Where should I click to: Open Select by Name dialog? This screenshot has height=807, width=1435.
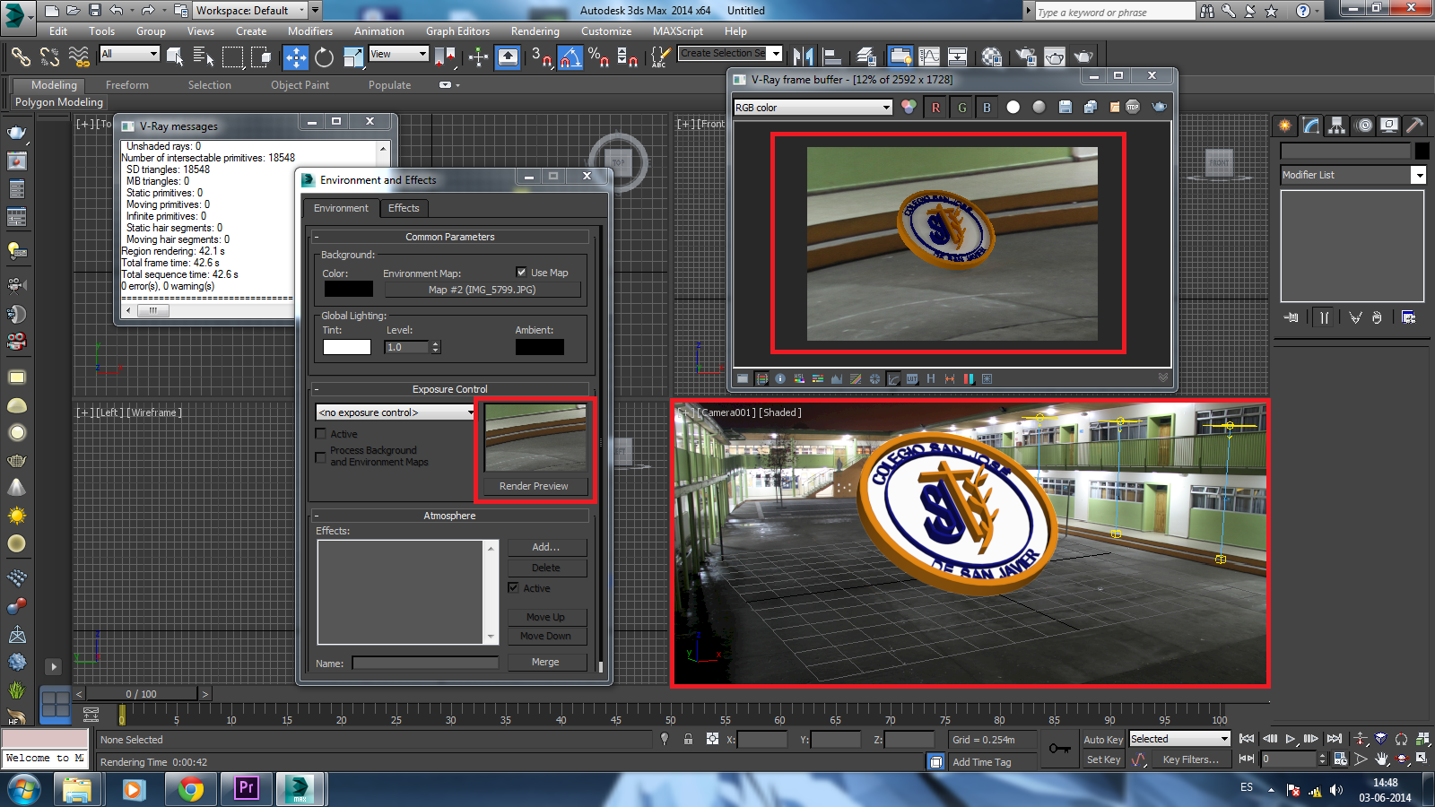[x=204, y=57]
